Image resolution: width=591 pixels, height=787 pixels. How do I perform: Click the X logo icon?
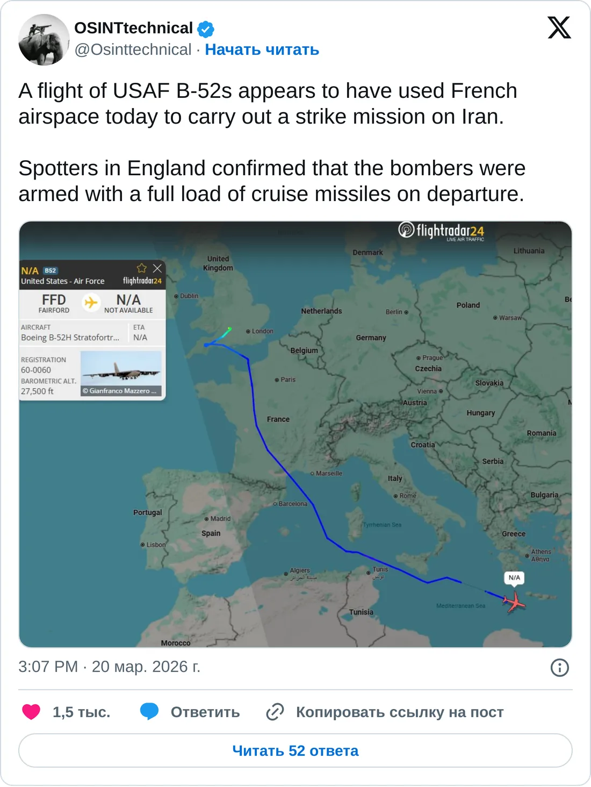[559, 28]
